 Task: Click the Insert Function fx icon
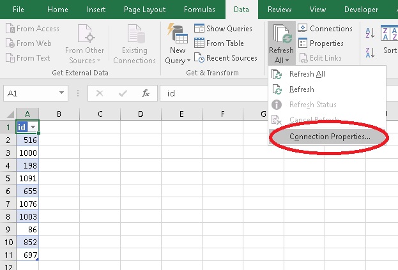click(x=145, y=93)
